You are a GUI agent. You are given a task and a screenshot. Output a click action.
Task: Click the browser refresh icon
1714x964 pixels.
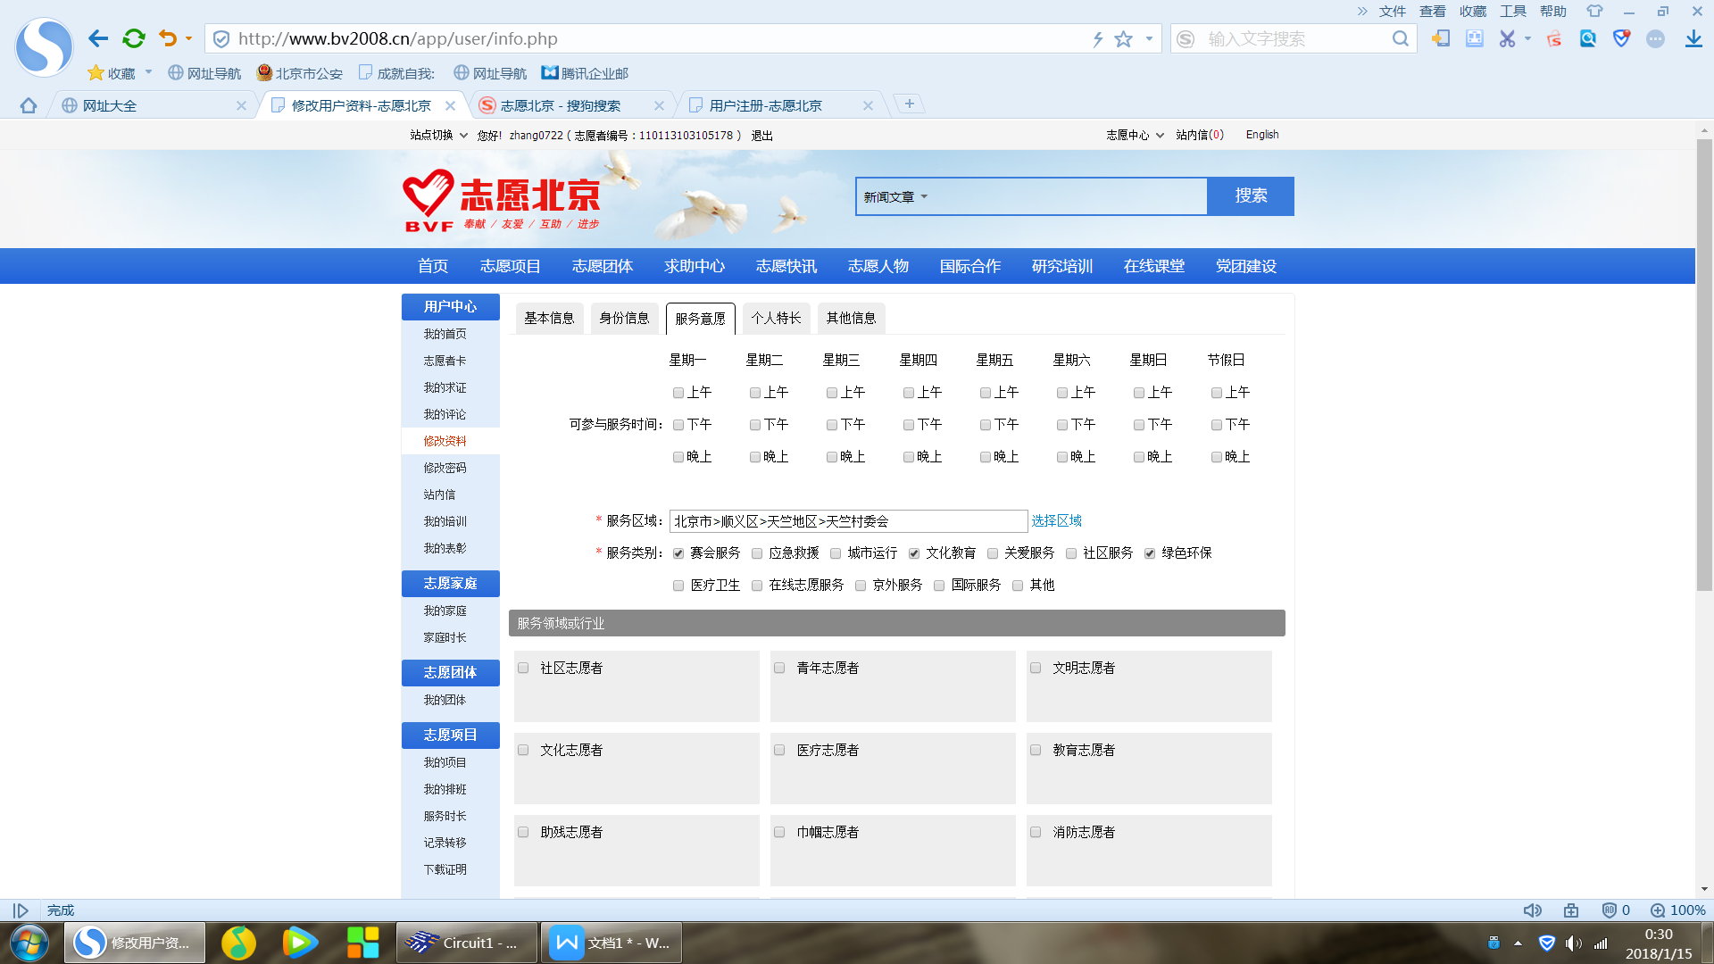[x=134, y=38]
